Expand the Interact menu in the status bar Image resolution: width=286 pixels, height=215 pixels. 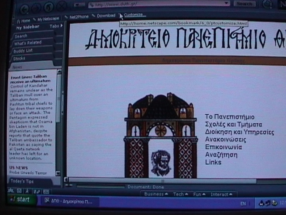click(222, 194)
